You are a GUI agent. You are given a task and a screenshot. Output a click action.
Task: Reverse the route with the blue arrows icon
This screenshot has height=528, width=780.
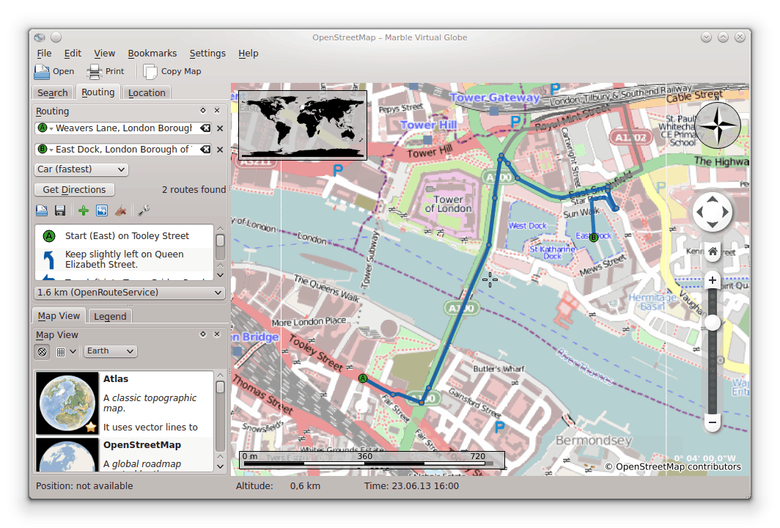102,211
